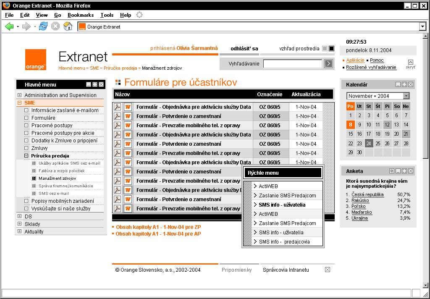The width and height of the screenshot is (430, 299).
Task: Maximize the Anketa panel
Action: coord(404,171)
